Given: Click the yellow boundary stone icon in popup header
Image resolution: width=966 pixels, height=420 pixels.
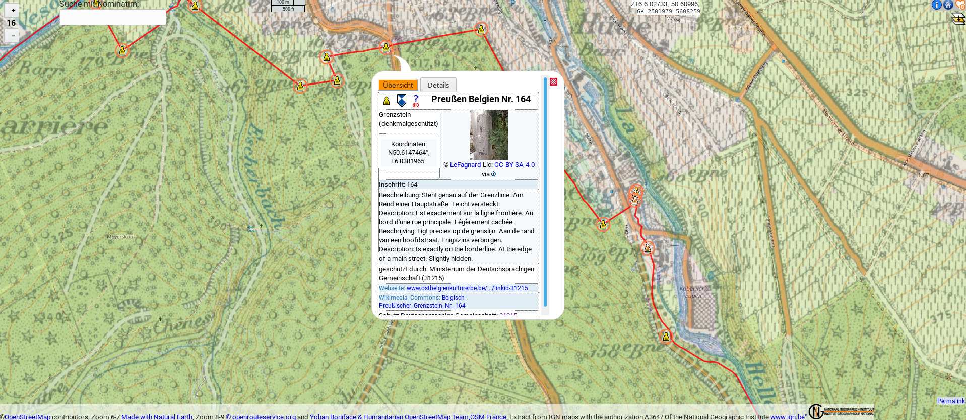Looking at the screenshot, I should (387, 101).
